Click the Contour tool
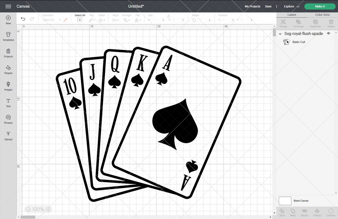The width and height of the screenshot is (338, 219). coord(330,212)
